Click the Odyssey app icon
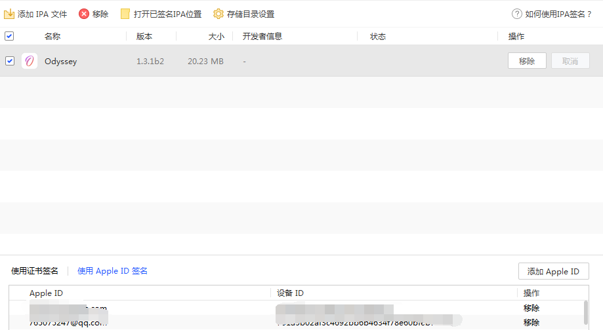Viewport: 603px width, 330px height. [30, 61]
